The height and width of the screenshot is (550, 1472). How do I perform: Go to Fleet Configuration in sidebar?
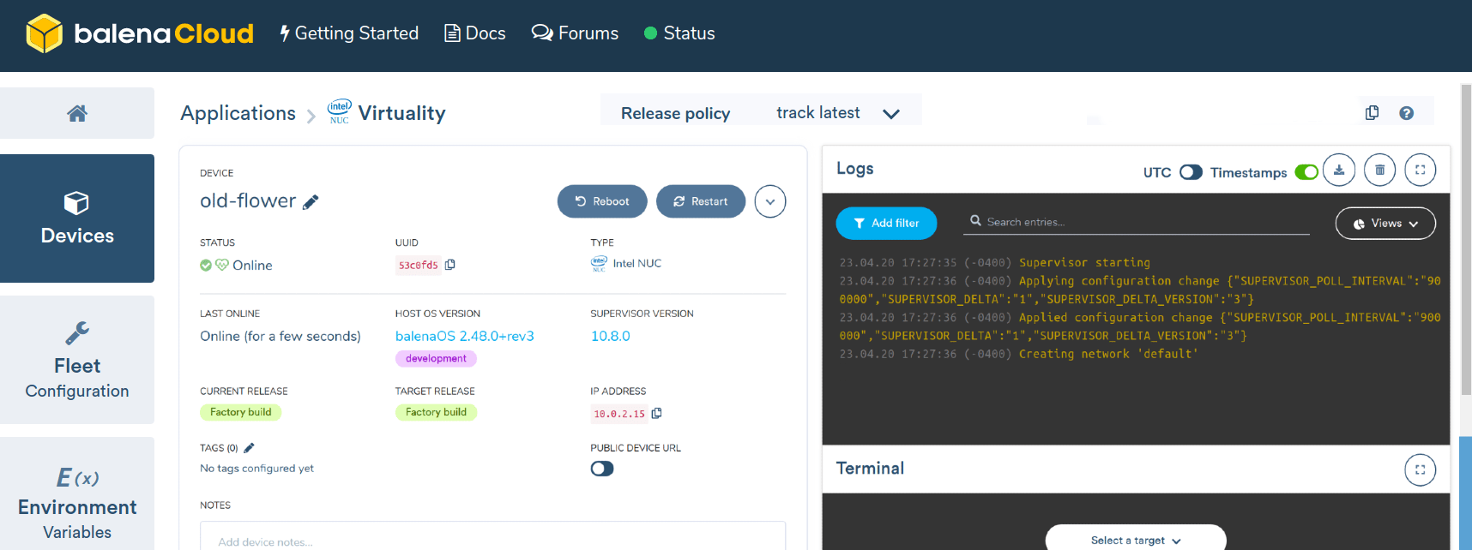(77, 360)
